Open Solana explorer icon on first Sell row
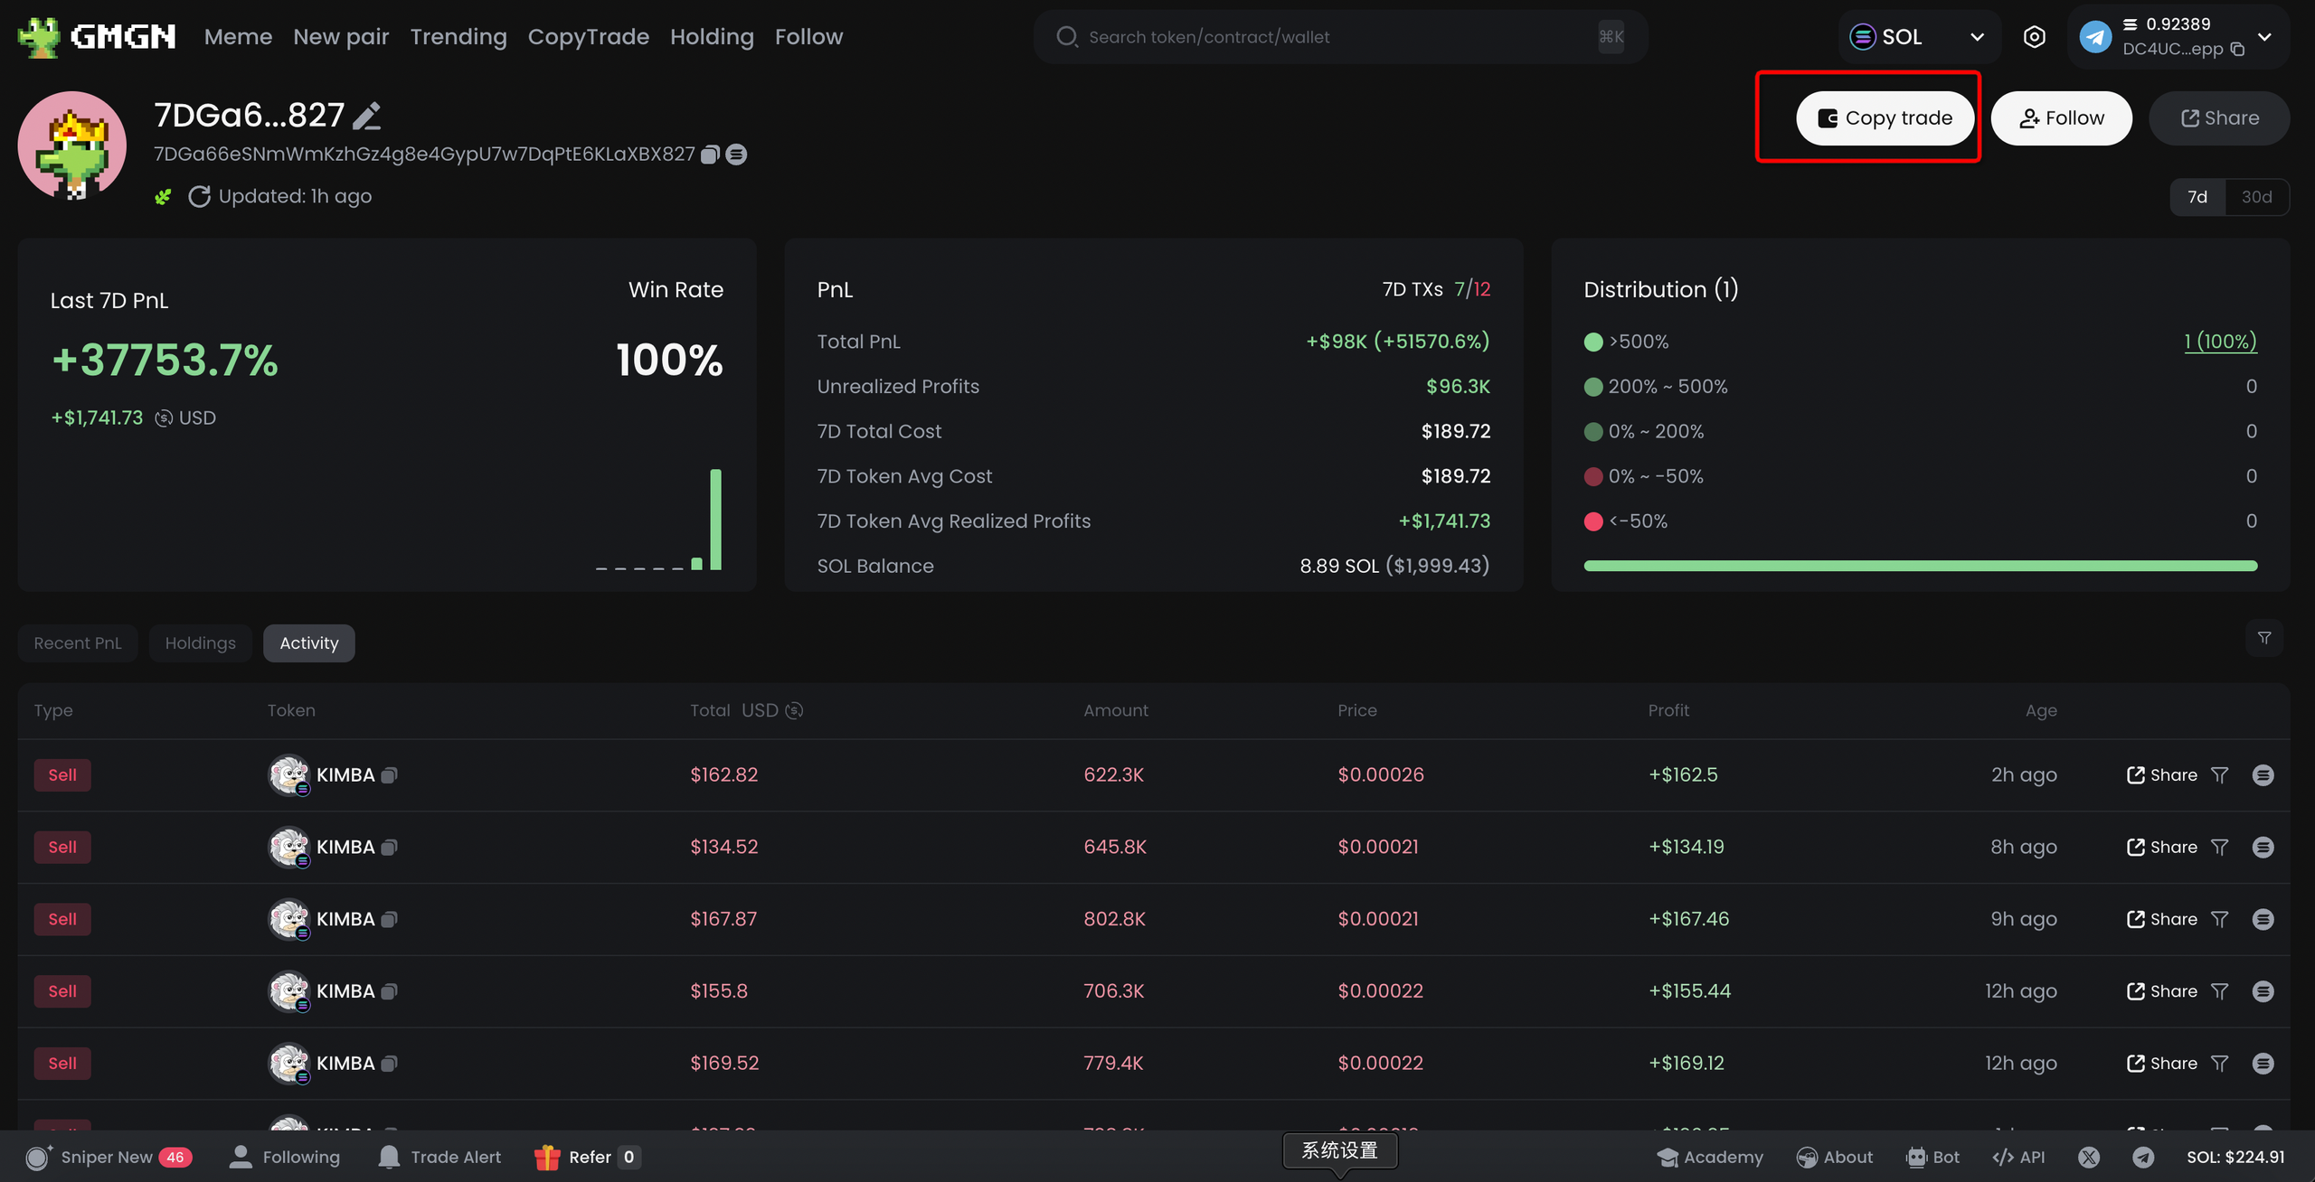Viewport: 2315px width, 1182px height. pos(2263,775)
